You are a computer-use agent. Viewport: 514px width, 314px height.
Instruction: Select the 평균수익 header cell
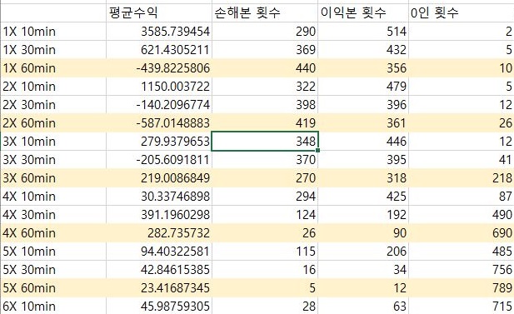[159, 12]
